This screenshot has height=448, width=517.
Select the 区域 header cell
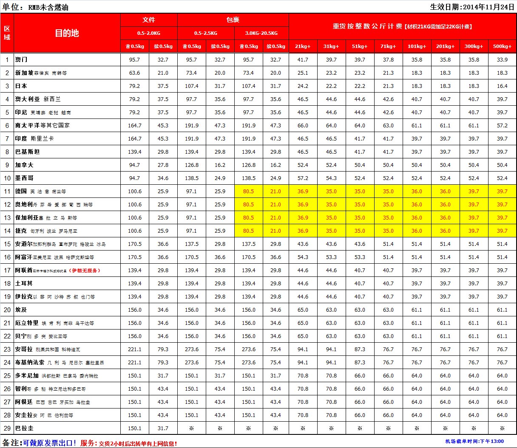tap(7, 33)
